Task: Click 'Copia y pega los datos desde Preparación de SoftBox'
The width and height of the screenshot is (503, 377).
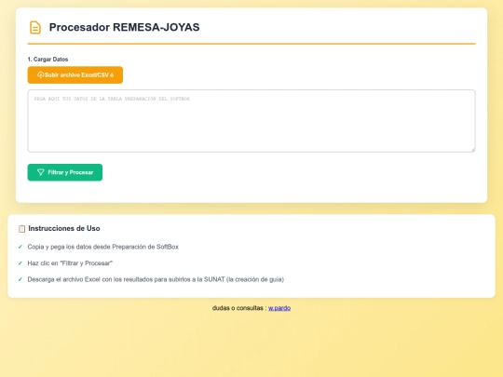Action: (103, 247)
